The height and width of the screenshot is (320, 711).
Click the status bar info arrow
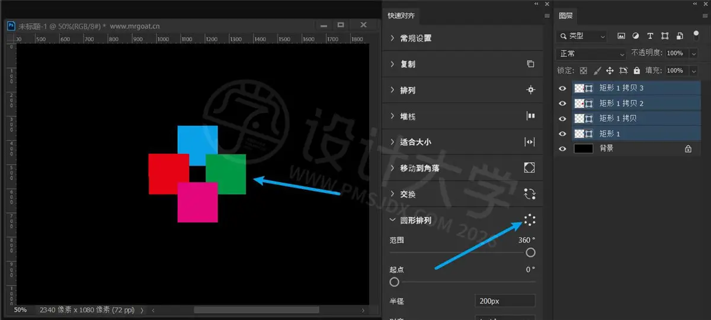(141, 310)
